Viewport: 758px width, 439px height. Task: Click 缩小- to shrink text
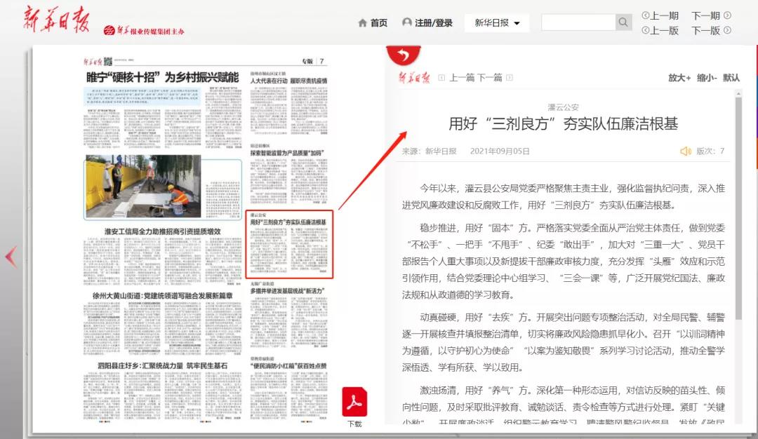point(706,78)
